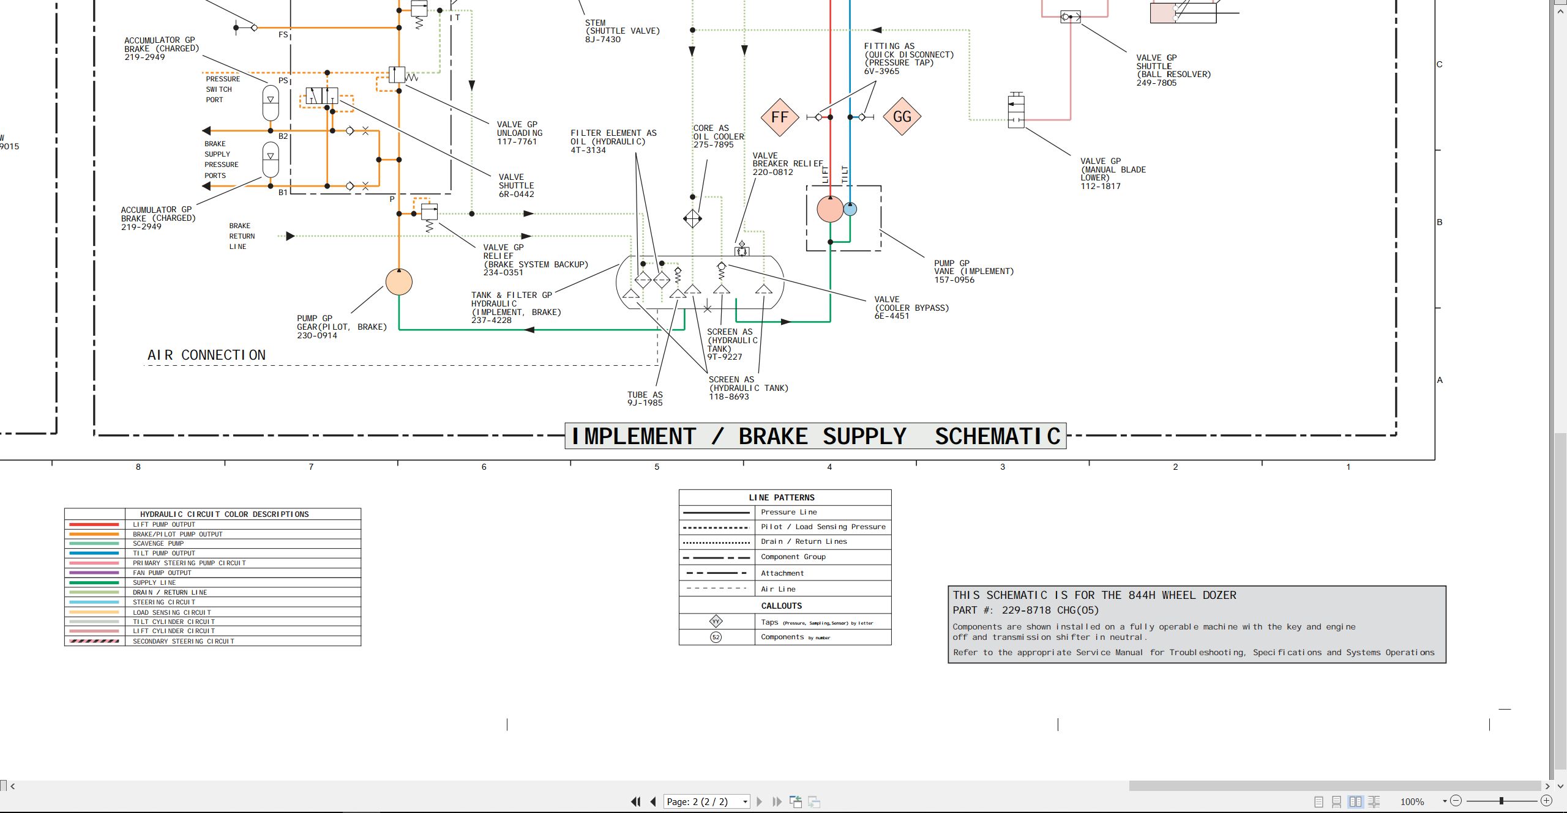Open the zoom percentage dropdown
The image size is (1567, 813).
(x=1445, y=801)
